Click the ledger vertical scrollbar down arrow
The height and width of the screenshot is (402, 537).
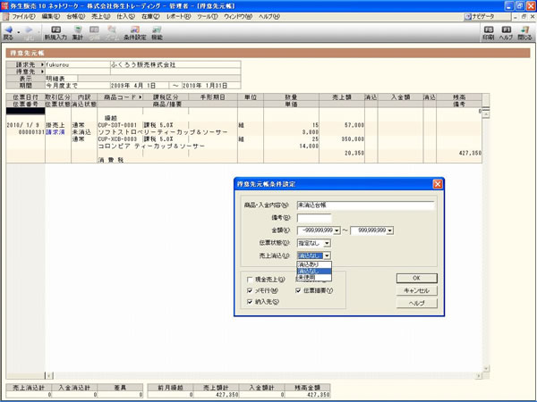point(486,368)
